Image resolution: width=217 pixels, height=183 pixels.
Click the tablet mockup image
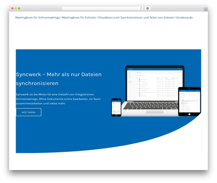tap(189, 101)
